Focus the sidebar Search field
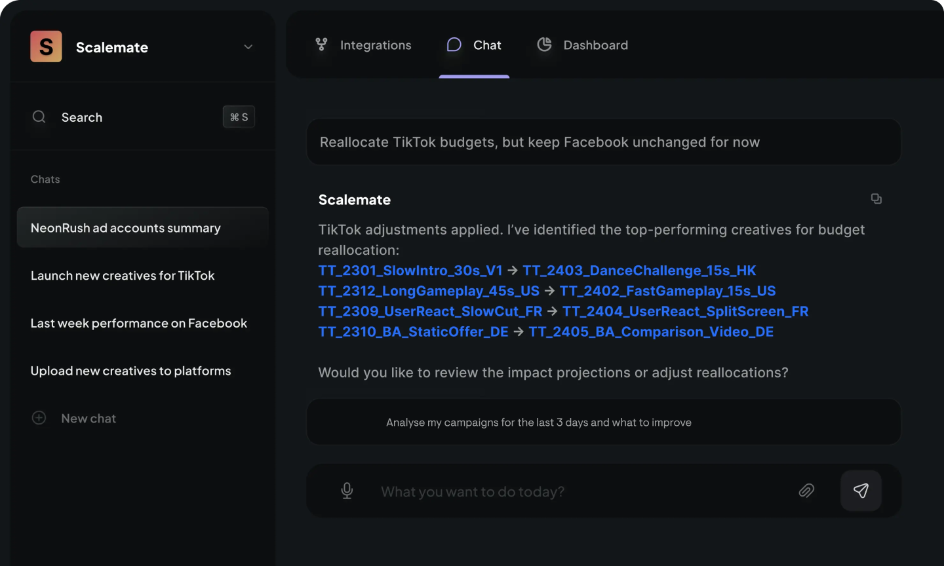 (x=143, y=117)
